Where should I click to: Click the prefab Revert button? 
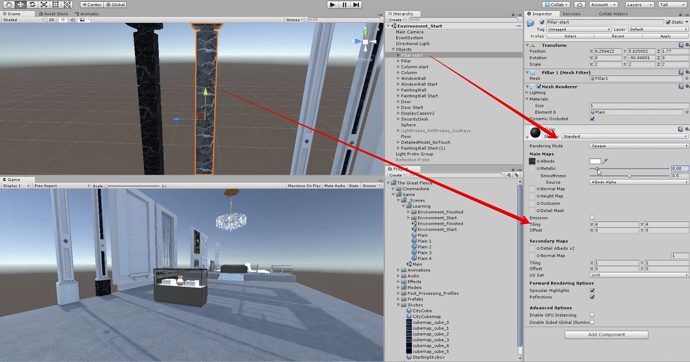pyautogui.click(x=618, y=36)
